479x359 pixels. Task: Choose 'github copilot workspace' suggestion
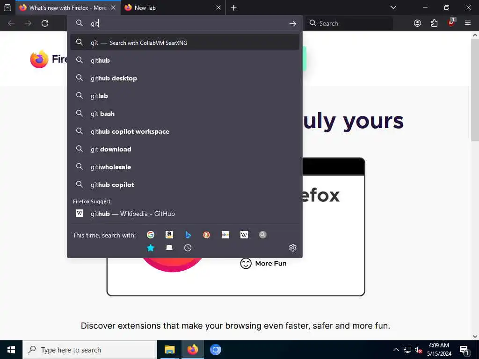[x=184, y=131]
